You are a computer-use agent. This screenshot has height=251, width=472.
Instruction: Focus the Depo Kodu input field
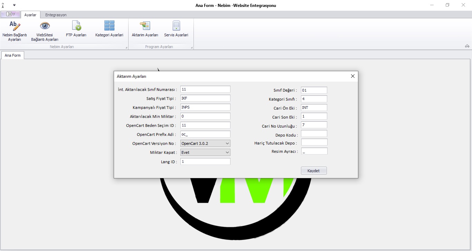pyautogui.click(x=314, y=134)
